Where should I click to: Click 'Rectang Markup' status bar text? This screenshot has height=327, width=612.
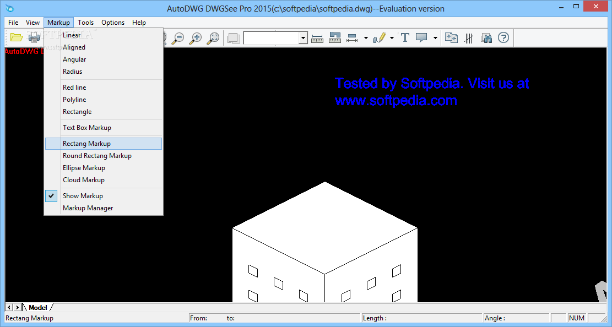(x=29, y=318)
